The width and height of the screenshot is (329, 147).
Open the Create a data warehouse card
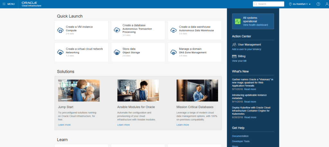pyautogui.click(x=194, y=30)
